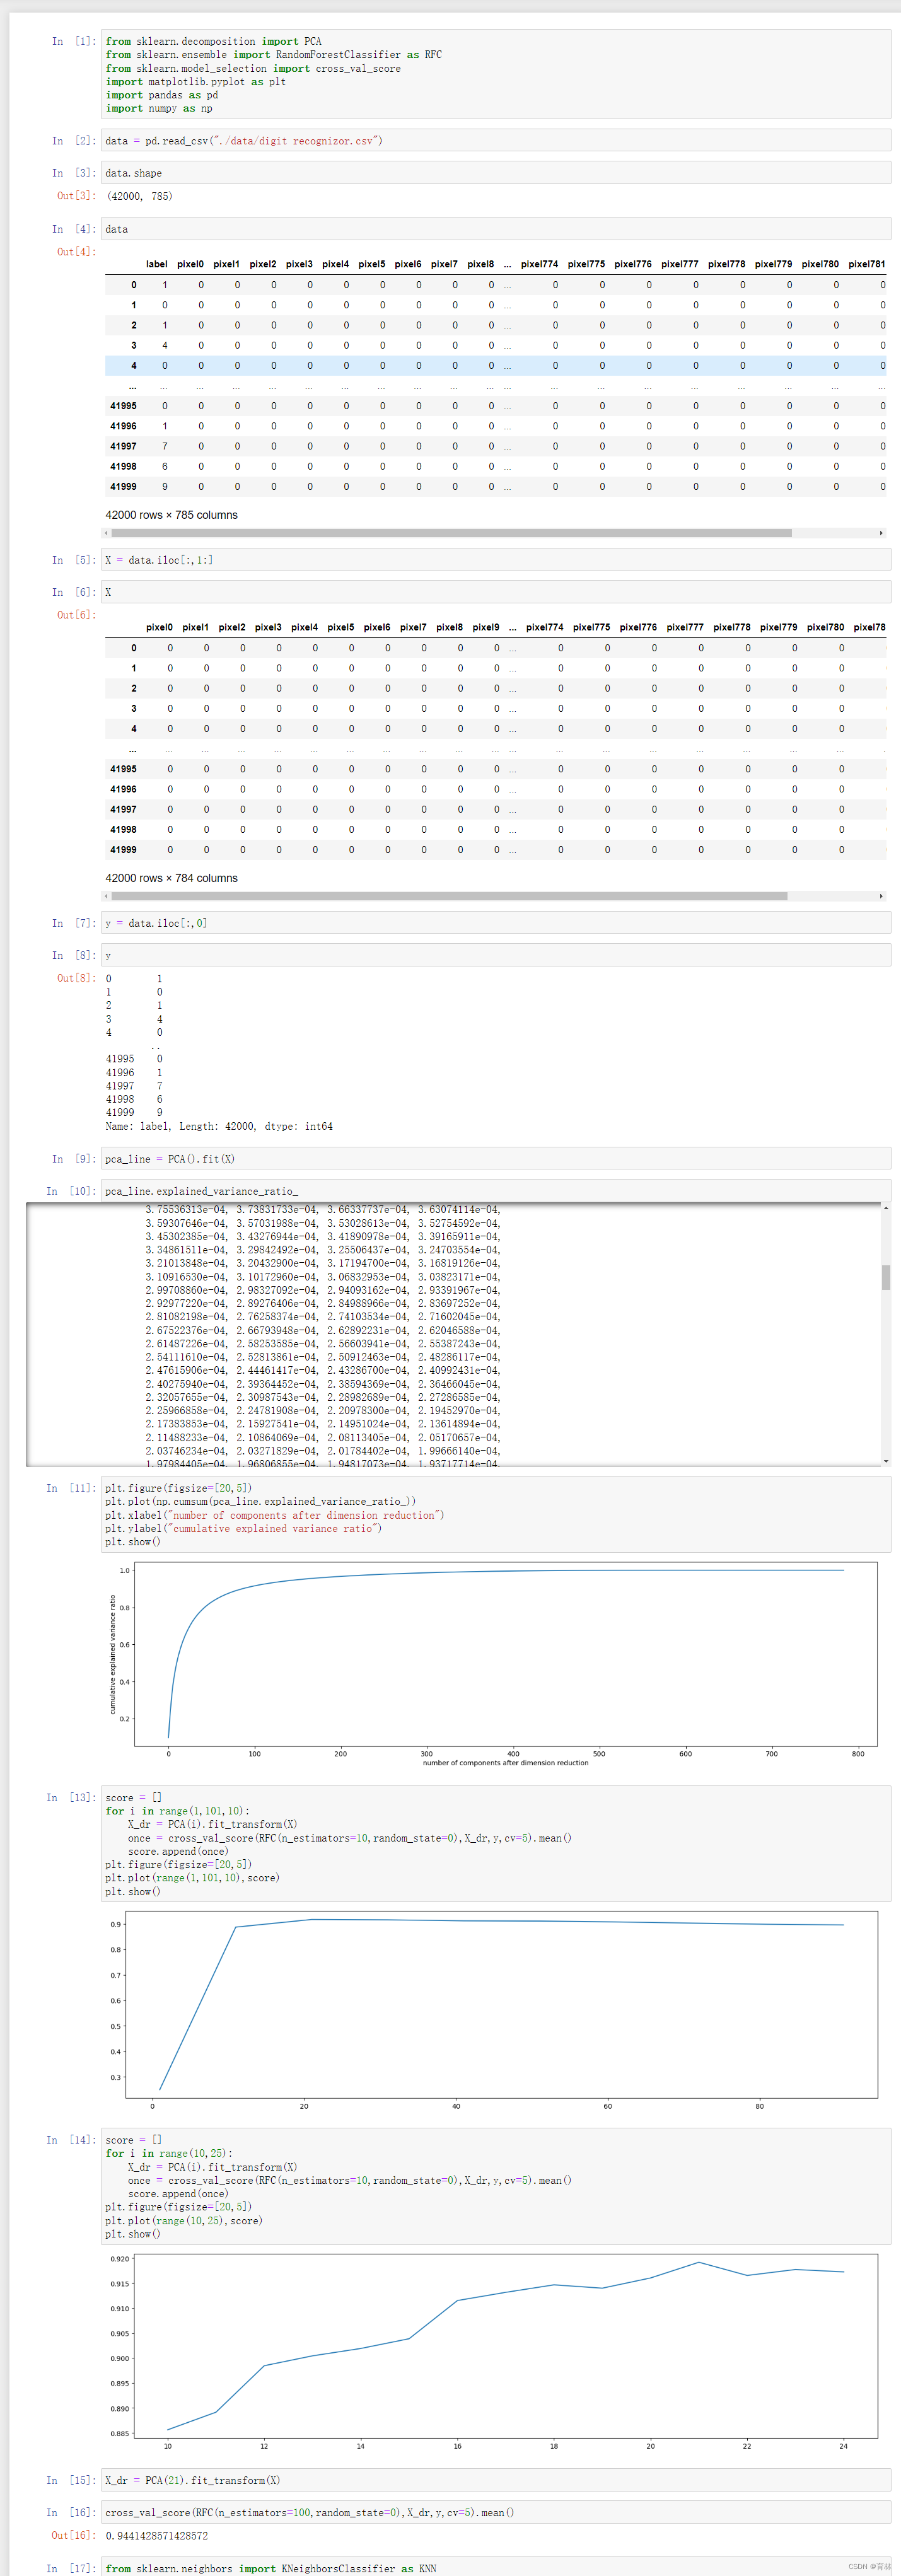Click the In [9] prompt label
This screenshot has width=901, height=2576.
[74, 1159]
